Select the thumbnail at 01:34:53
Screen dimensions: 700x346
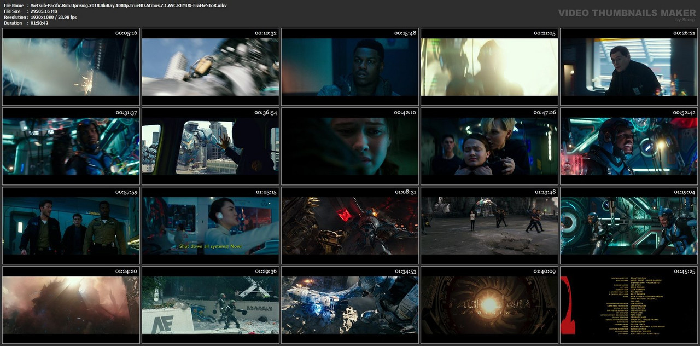[350, 304]
